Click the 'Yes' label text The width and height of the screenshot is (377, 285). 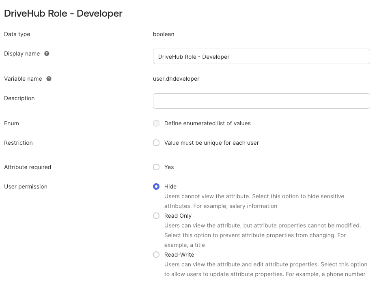click(x=169, y=167)
